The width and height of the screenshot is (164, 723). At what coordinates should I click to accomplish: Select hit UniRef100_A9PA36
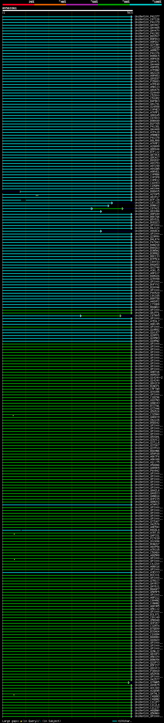coord(147,59)
